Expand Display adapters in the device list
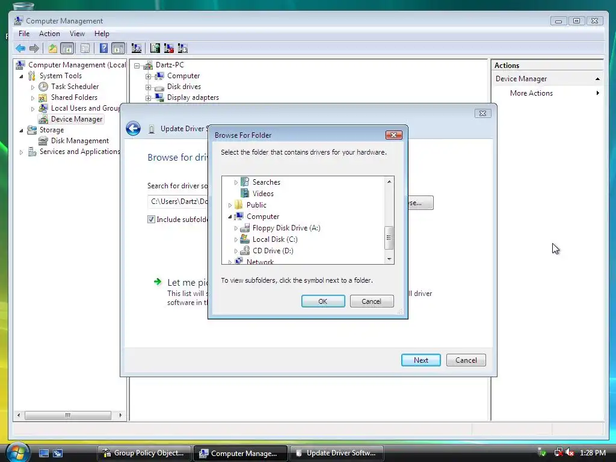The image size is (616, 462). click(x=148, y=98)
